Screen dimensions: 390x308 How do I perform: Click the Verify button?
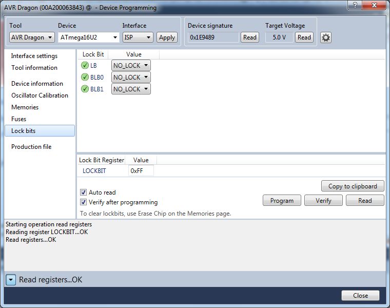pyautogui.click(x=323, y=201)
